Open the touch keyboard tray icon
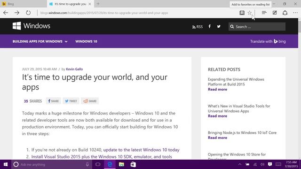Screen dimensions: 301x169 (x=278, y=164)
